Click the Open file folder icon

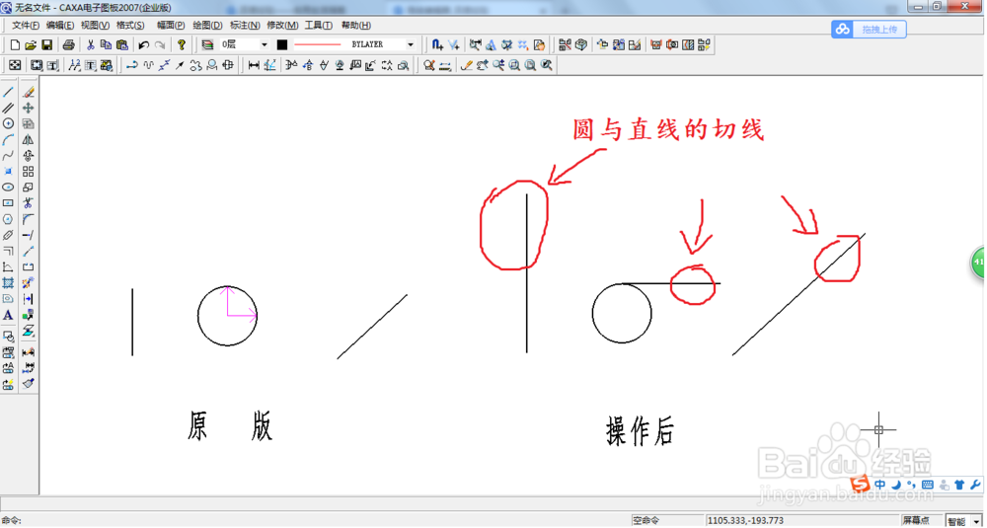click(x=31, y=44)
